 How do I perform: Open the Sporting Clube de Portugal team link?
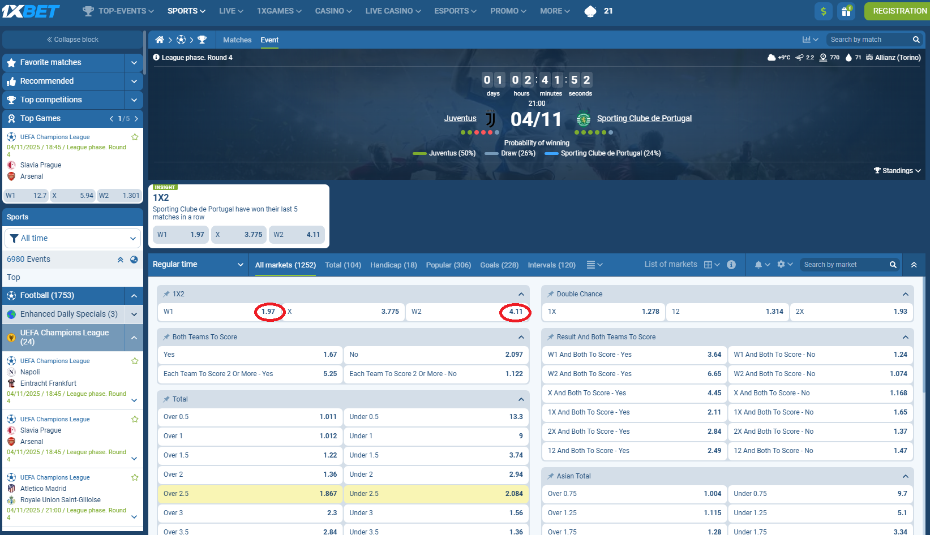click(644, 118)
